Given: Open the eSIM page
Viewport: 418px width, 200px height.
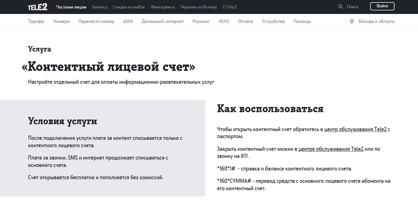Looking at the screenshot, I should coord(128,21).
